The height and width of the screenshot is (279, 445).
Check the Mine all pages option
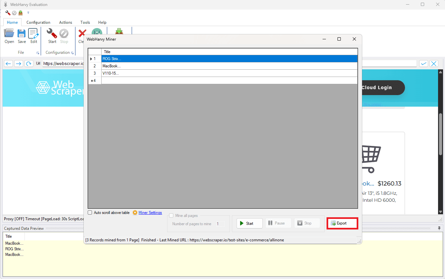pos(171,215)
